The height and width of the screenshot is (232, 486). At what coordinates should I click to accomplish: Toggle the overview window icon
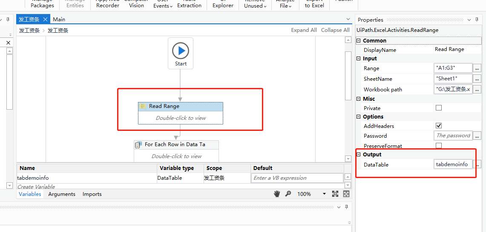coord(346,194)
